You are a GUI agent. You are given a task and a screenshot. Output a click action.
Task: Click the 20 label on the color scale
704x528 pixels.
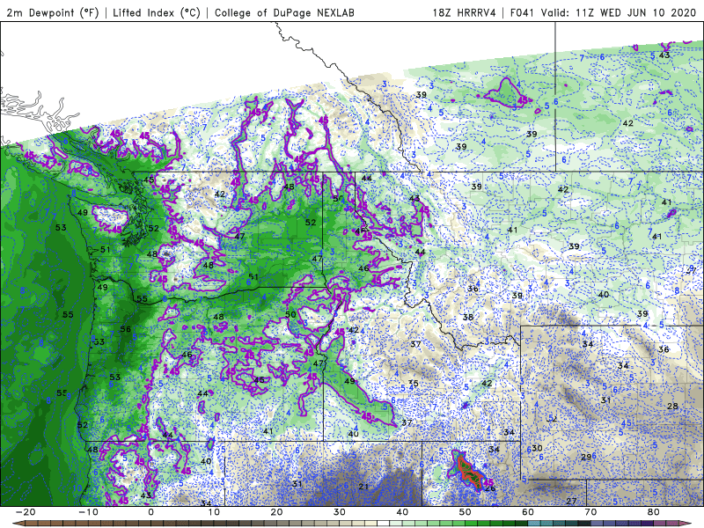pos(276,512)
